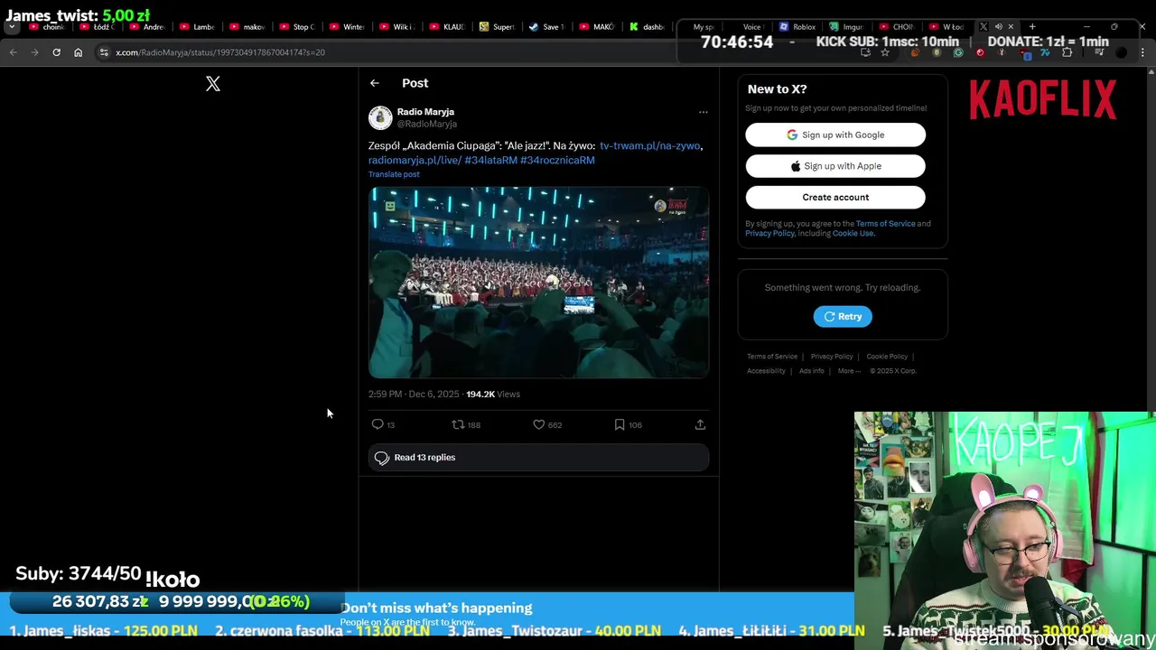This screenshot has width=1156, height=650.
Task: Open footer Cookie Policy link
Action: 887,357
